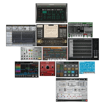
Task: Select the FILTER row label in top plugin
Action: pyautogui.click(x=39, y=17)
